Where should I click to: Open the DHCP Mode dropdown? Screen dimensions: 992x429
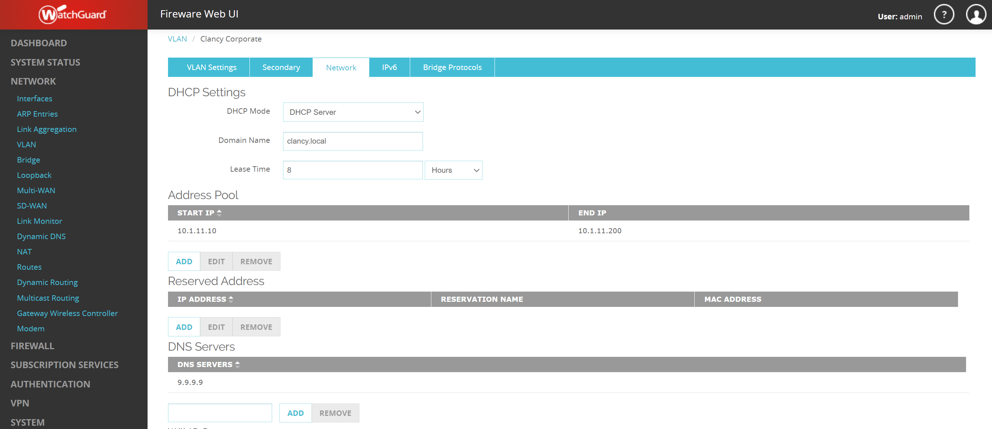click(x=352, y=112)
